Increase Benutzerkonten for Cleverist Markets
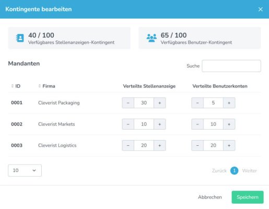 tap(229, 124)
